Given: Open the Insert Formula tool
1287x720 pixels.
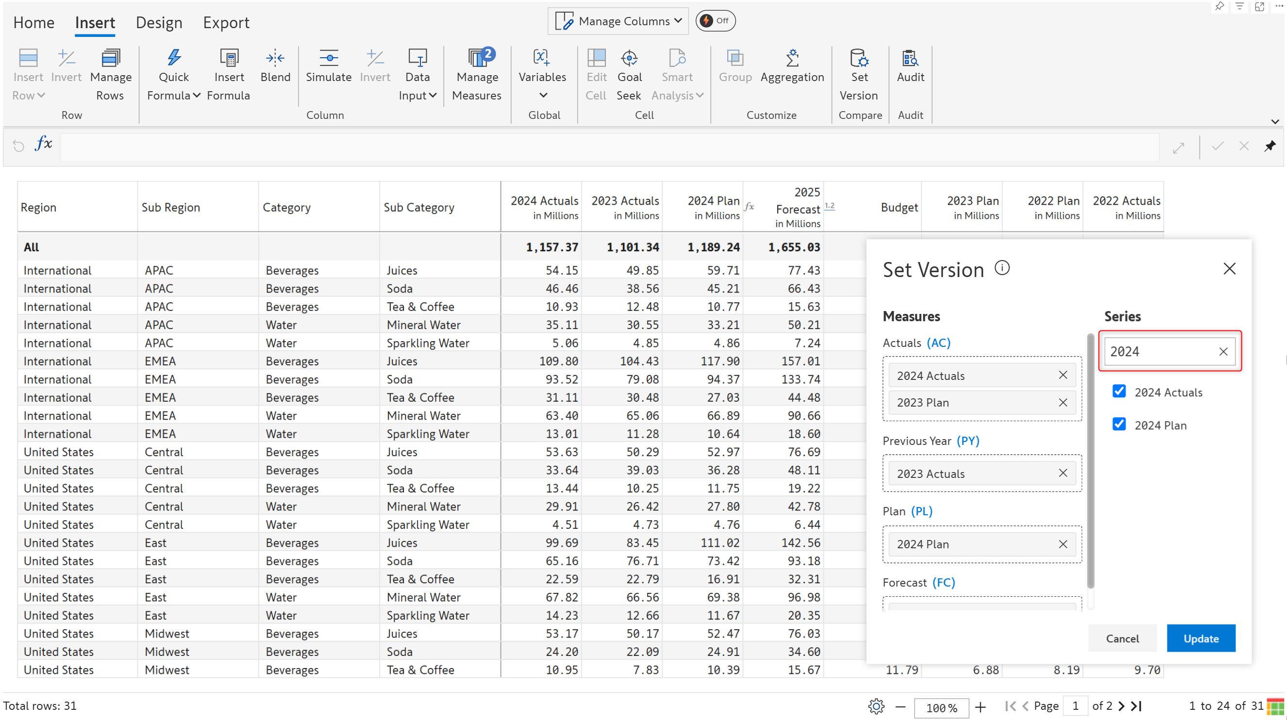Looking at the screenshot, I should click(x=229, y=58).
